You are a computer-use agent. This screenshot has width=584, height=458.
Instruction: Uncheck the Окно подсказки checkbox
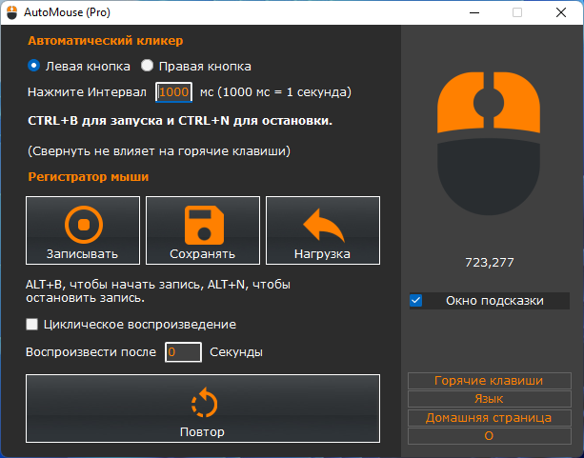click(x=415, y=301)
